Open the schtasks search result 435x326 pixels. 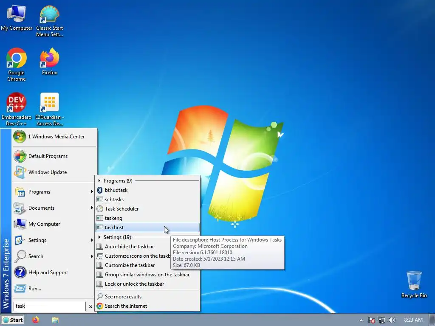(x=147, y=200)
